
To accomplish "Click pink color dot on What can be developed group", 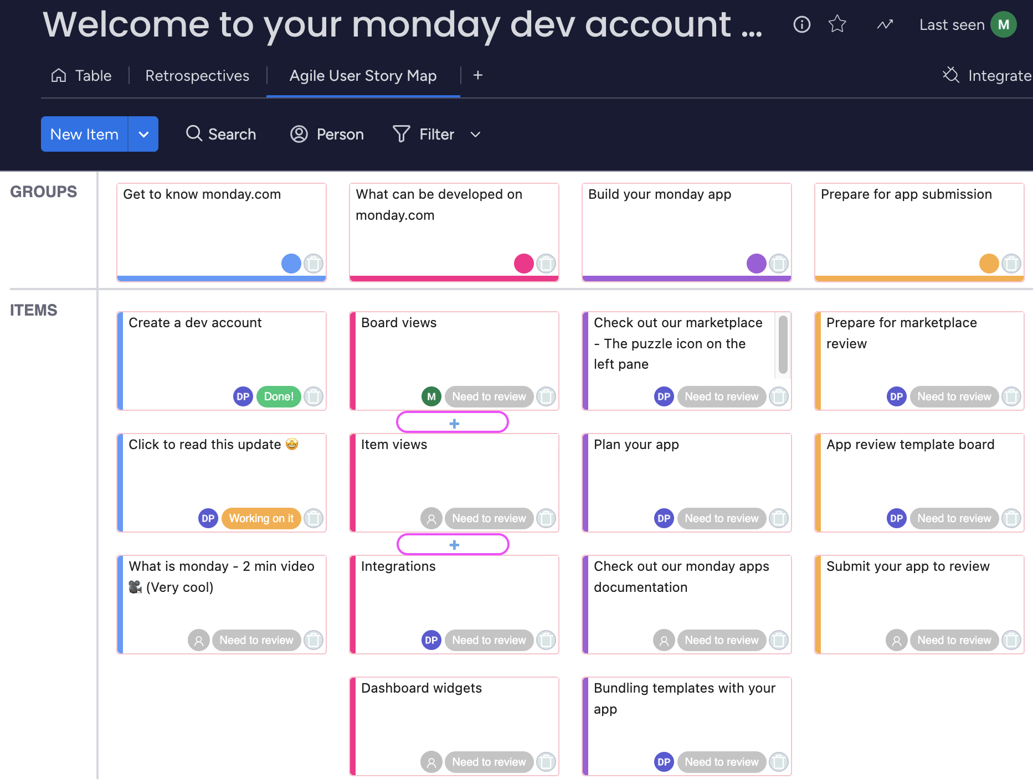I will (524, 264).
